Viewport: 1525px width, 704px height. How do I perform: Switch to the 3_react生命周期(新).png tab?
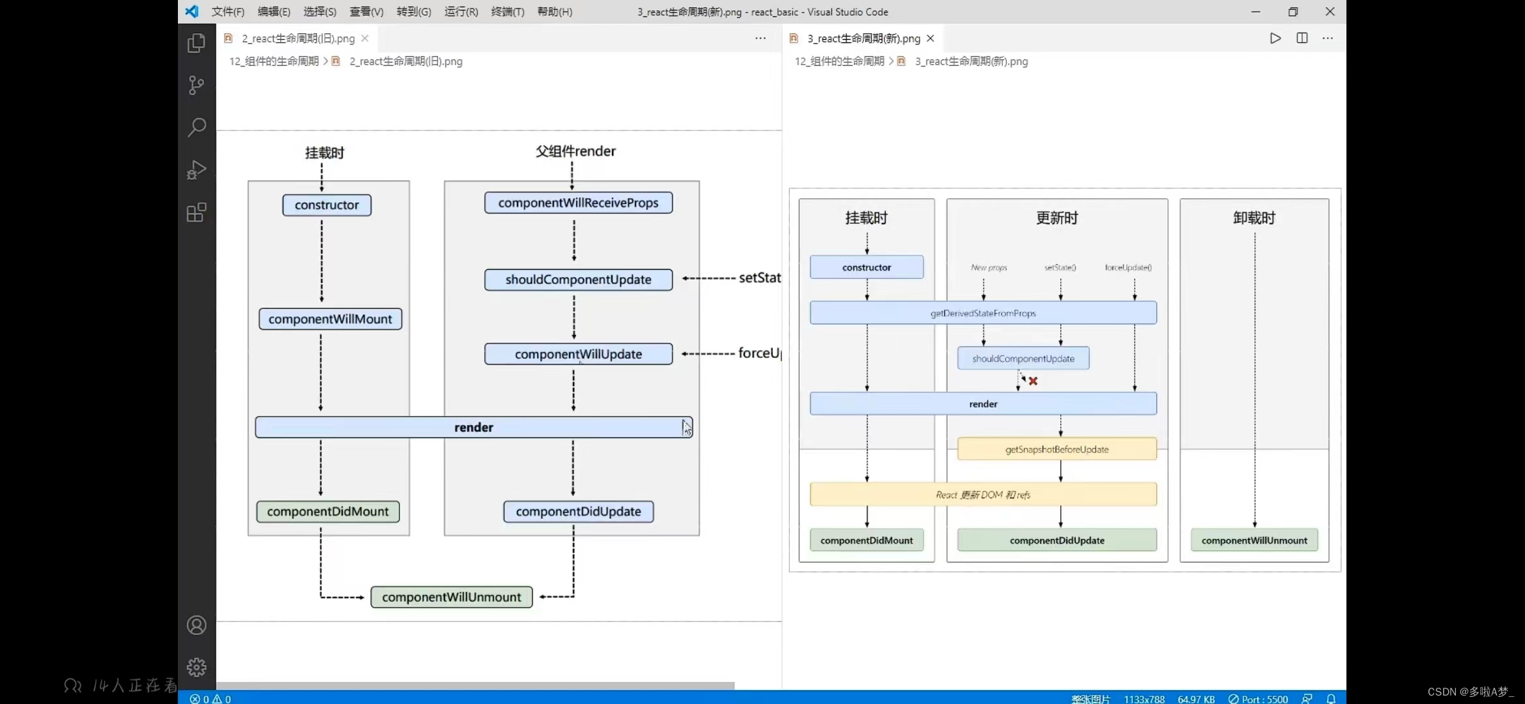[864, 38]
